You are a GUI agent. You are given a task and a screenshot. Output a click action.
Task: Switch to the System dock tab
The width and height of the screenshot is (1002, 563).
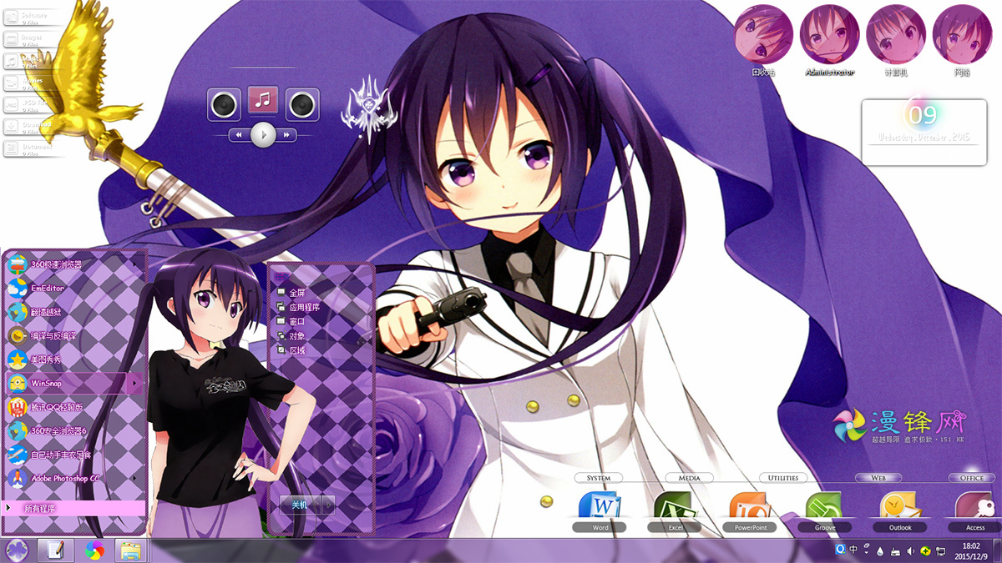pos(599,478)
